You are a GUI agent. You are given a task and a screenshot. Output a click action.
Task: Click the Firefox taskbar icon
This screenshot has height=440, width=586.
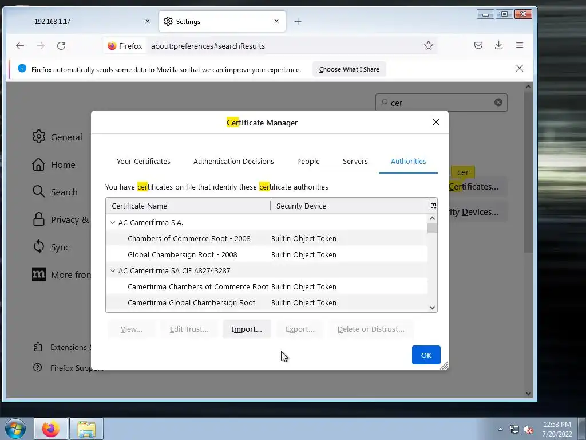pos(51,429)
